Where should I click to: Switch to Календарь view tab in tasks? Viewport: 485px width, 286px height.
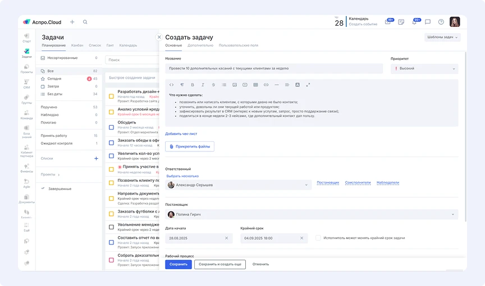coord(128,45)
